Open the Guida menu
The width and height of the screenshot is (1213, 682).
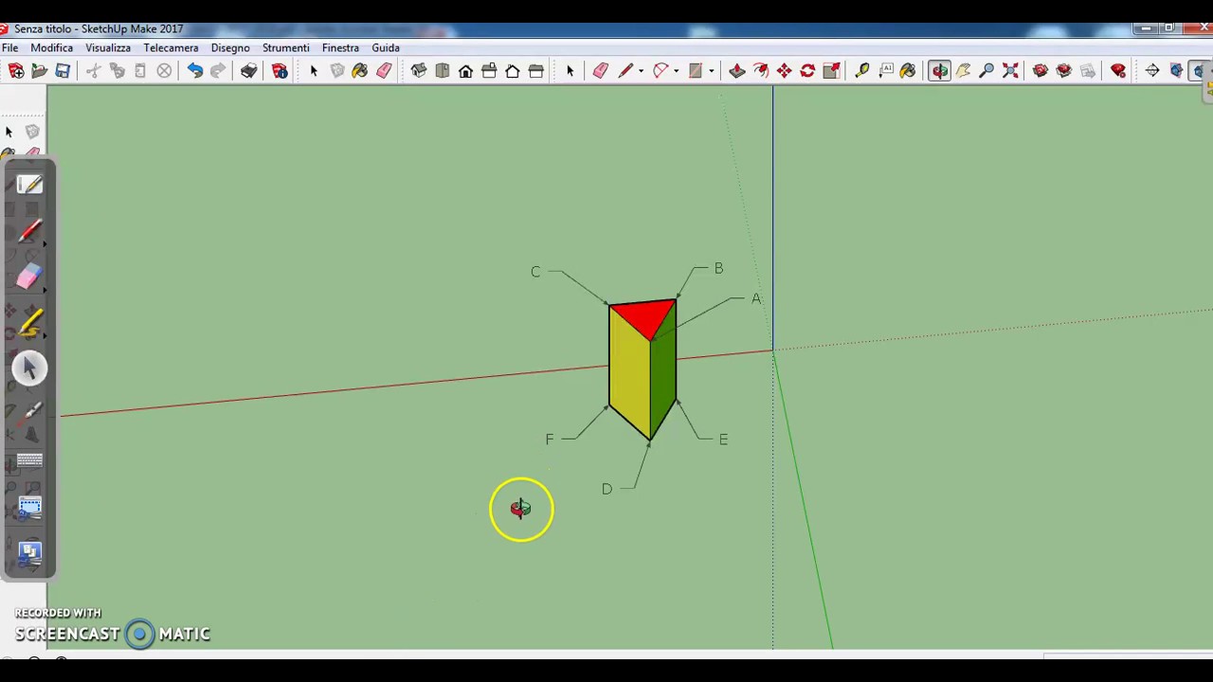(x=385, y=47)
